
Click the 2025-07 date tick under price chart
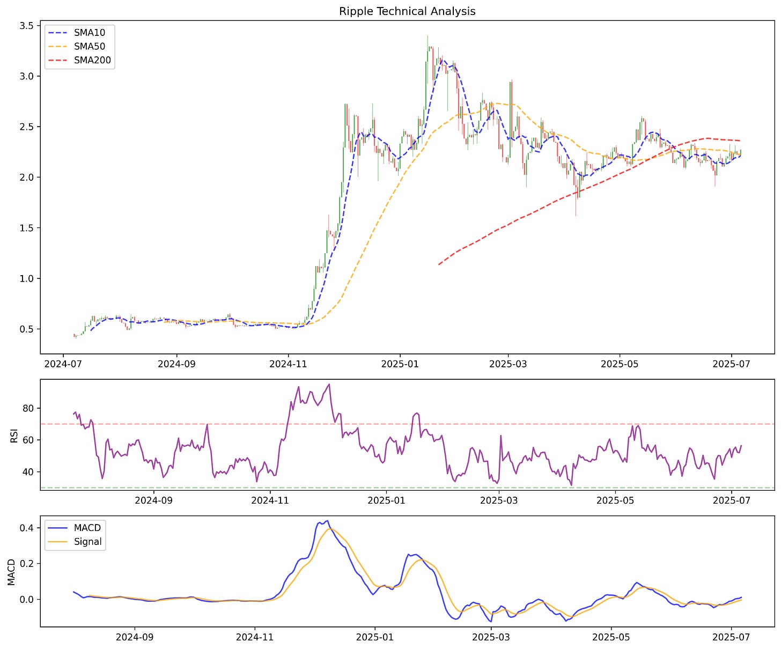[x=732, y=364]
